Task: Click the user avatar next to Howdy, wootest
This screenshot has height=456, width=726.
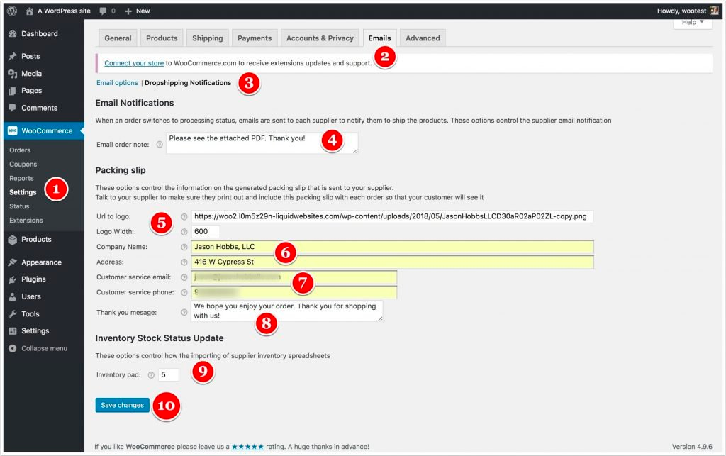Action: tap(715, 11)
